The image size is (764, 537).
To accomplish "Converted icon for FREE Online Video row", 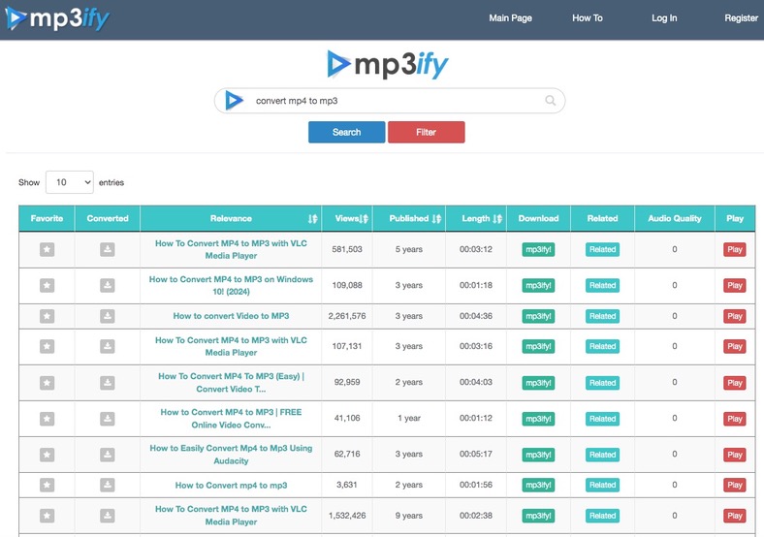I will (108, 419).
